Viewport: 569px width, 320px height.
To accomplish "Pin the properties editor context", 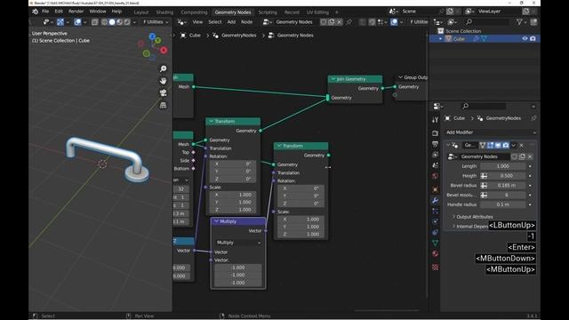I will point(533,118).
